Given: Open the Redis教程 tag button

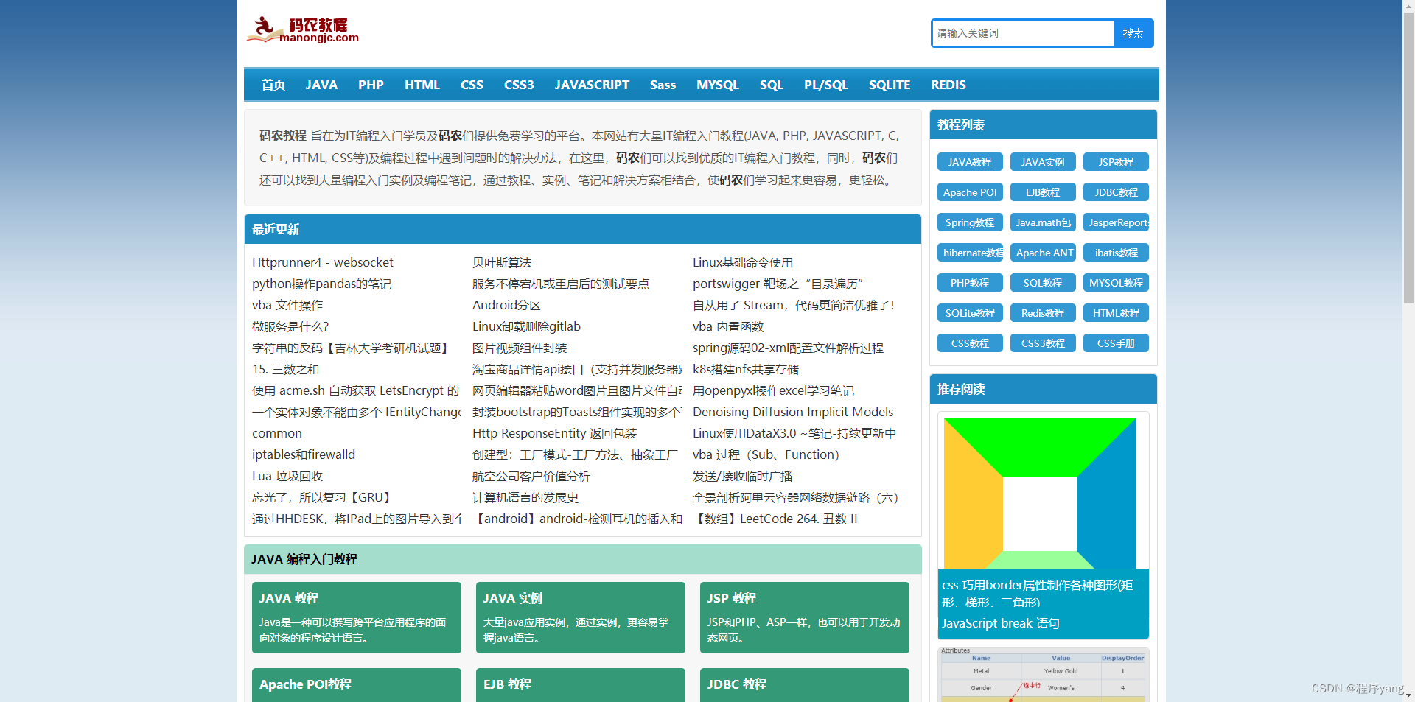Looking at the screenshot, I should (x=1043, y=313).
